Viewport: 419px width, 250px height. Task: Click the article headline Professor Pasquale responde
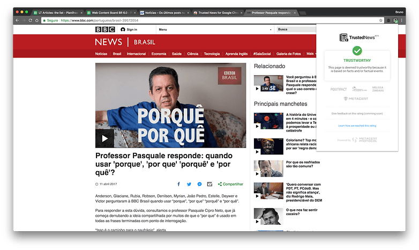(164, 164)
